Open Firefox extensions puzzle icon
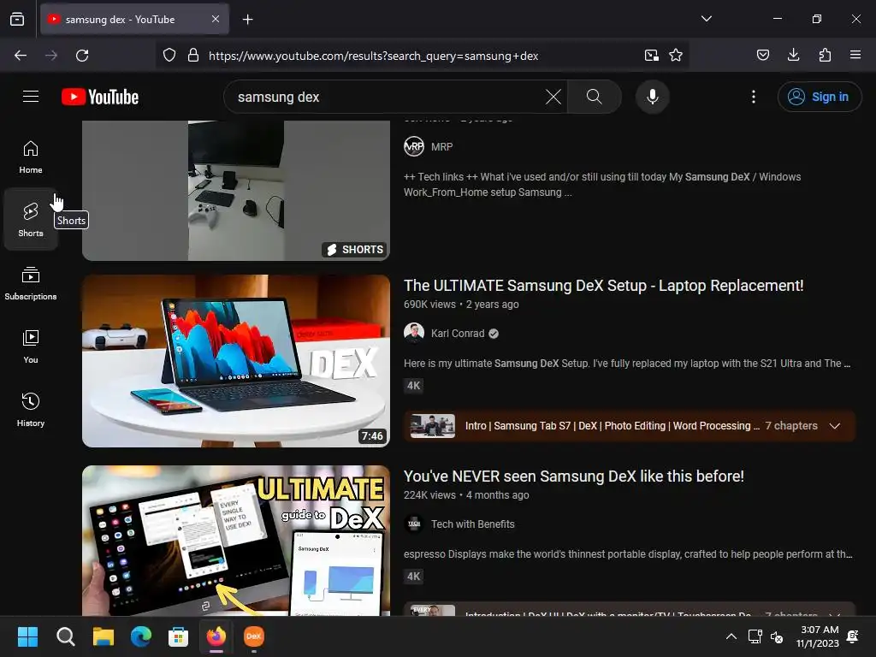The image size is (876, 657). point(825,55)
